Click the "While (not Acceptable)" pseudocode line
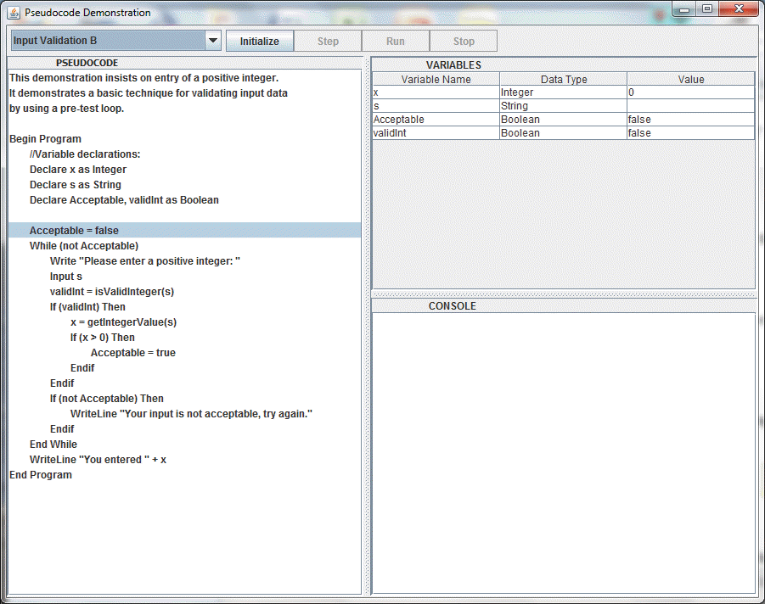Image resolution: width=765 pixels, height=604 pixels. coord(84,246)
